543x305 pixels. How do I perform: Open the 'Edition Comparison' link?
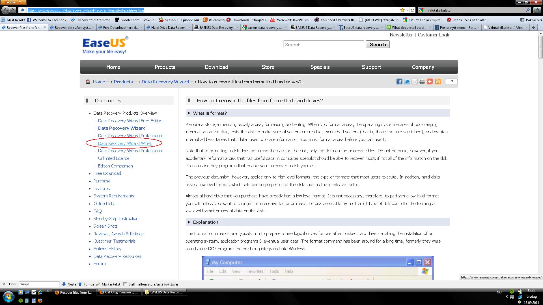115,166
